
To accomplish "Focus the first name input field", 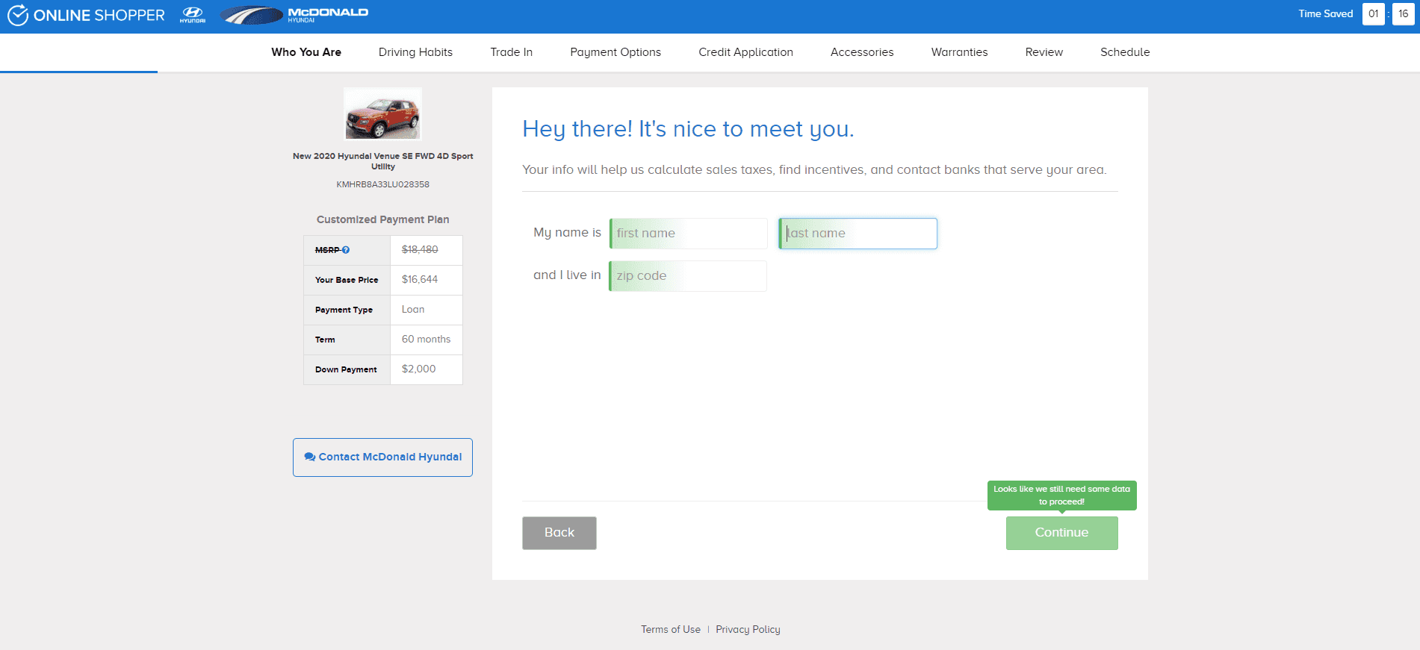I will [x=688, y=234].
